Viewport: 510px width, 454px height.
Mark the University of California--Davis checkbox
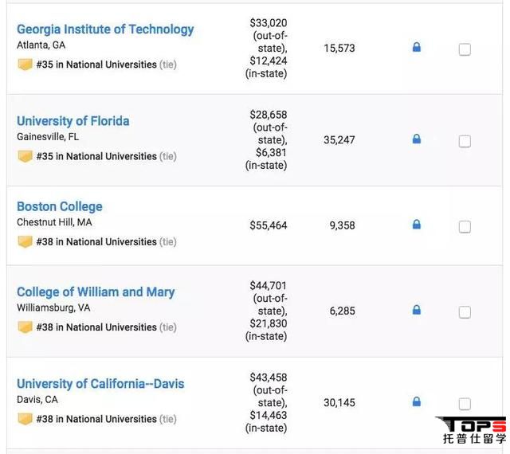pos(465,403)
